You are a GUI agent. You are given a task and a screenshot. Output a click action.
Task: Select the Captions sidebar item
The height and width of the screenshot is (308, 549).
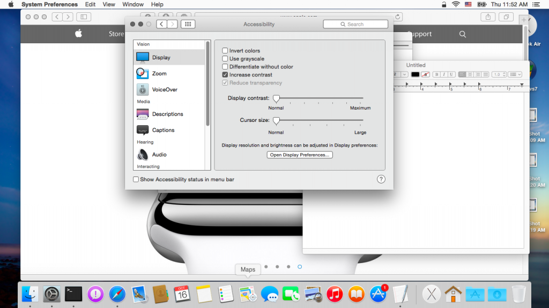(x=163, y=130)
